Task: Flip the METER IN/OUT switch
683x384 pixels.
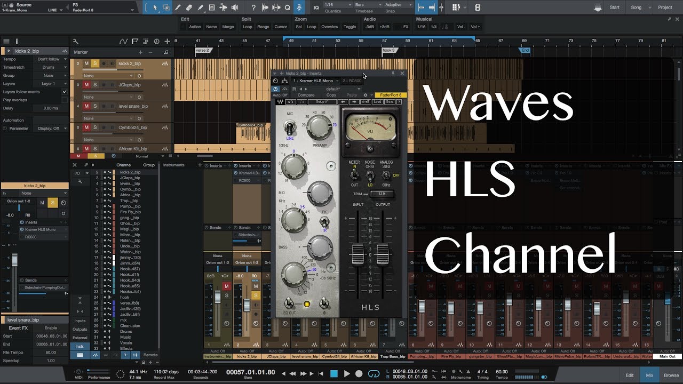Action: [x=354, y=174]
